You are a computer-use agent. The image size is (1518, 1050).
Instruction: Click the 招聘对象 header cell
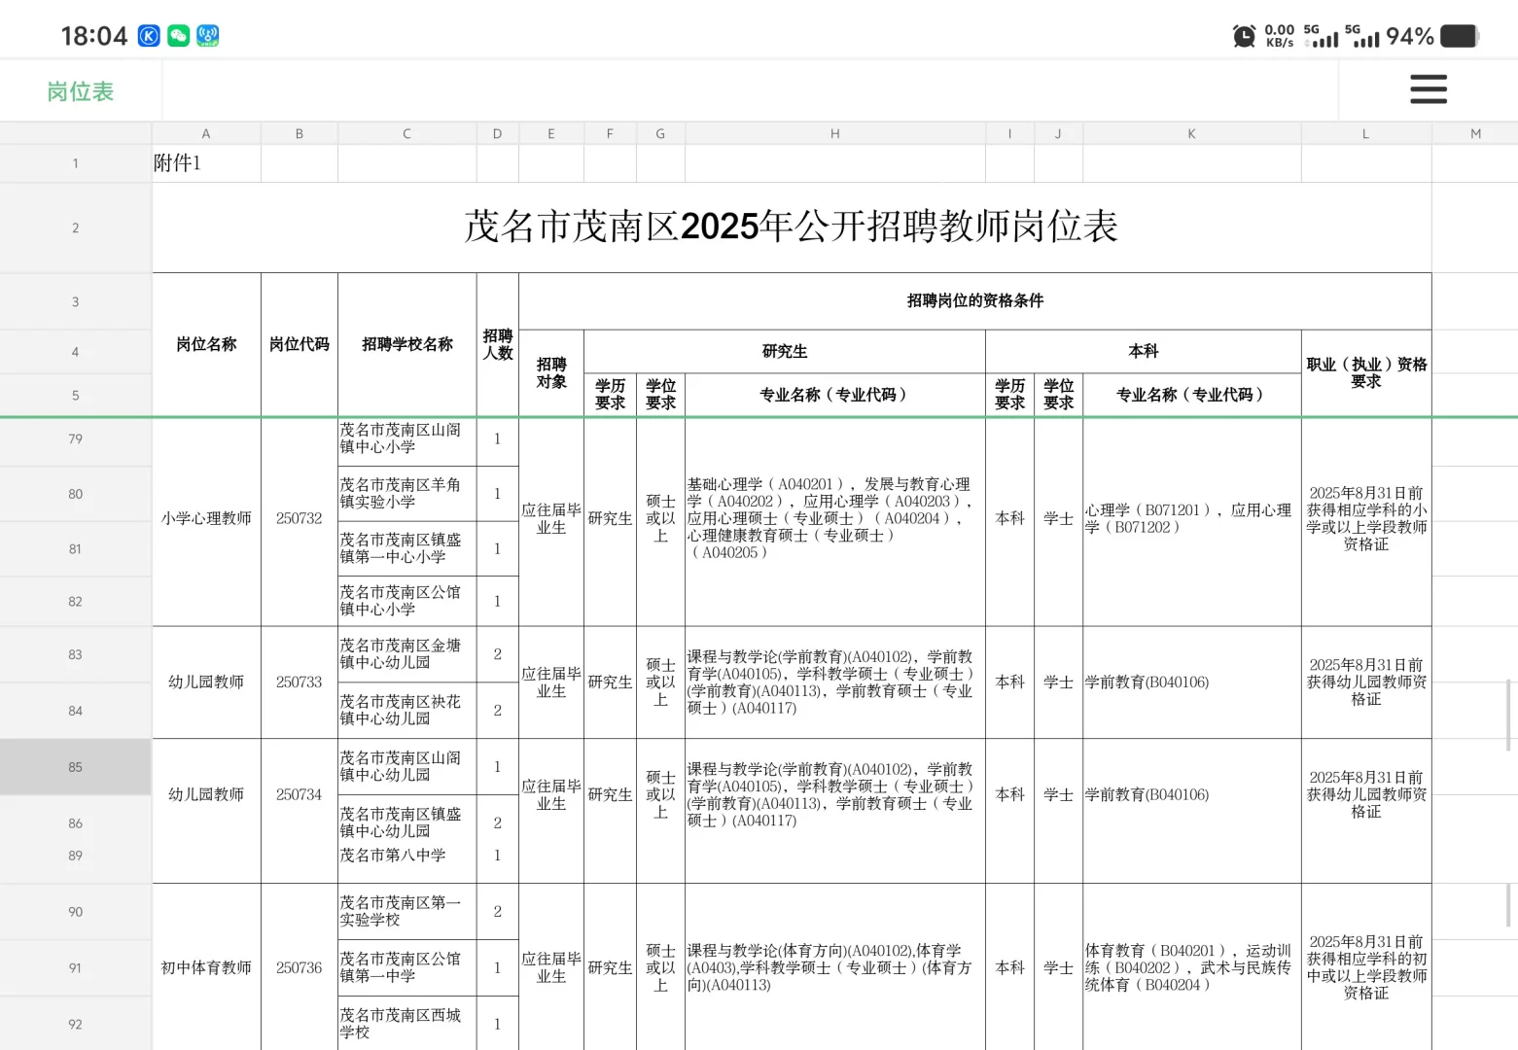coord(551,373)
